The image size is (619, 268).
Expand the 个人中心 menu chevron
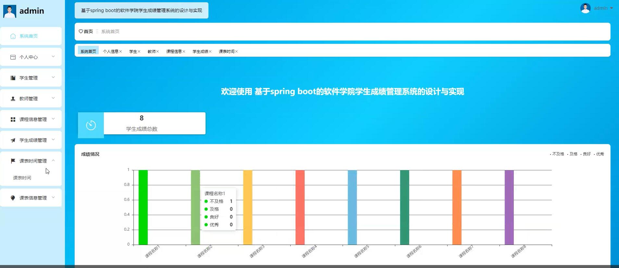pos(53,56)
